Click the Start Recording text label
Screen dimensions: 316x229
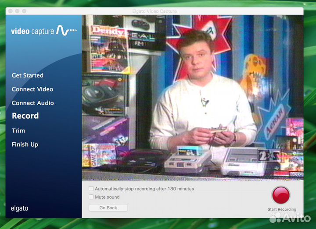click(x=282, y=209)
